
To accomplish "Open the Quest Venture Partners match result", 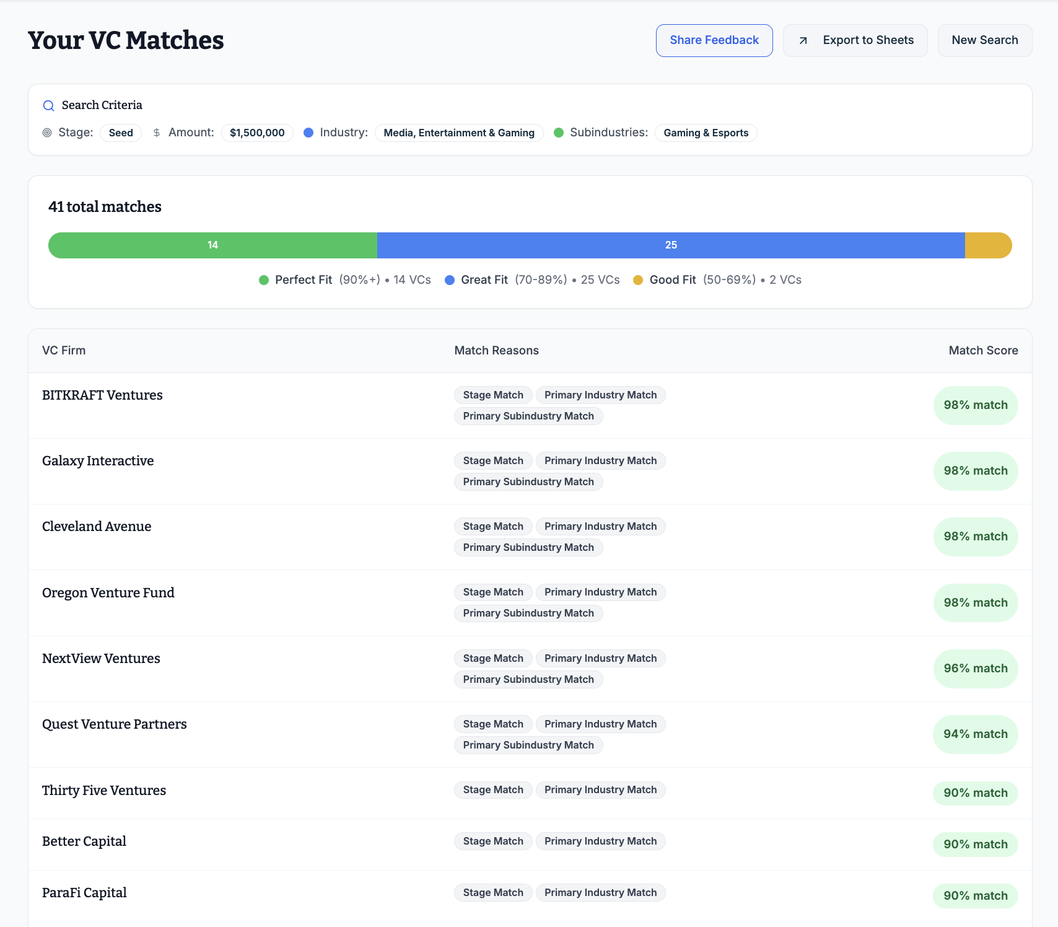I will (x=114, y=724).
